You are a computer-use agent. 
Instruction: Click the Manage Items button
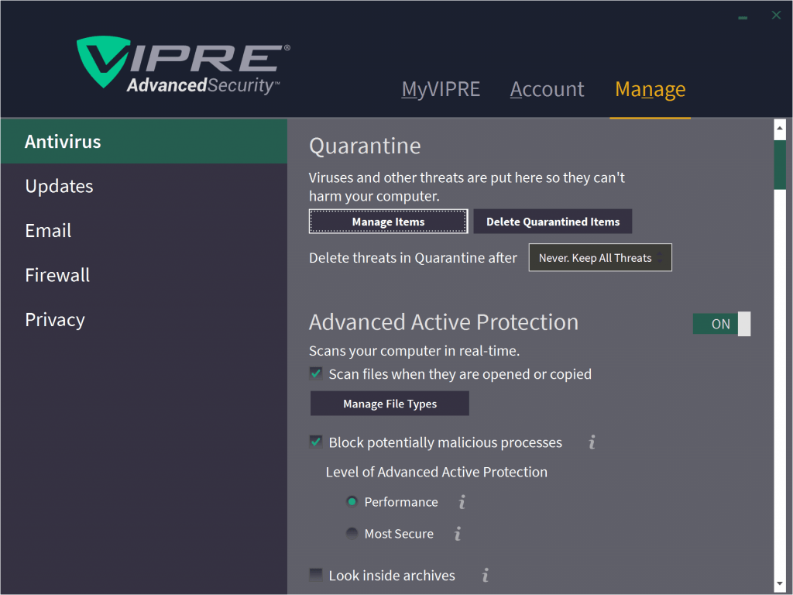point(389,221)
